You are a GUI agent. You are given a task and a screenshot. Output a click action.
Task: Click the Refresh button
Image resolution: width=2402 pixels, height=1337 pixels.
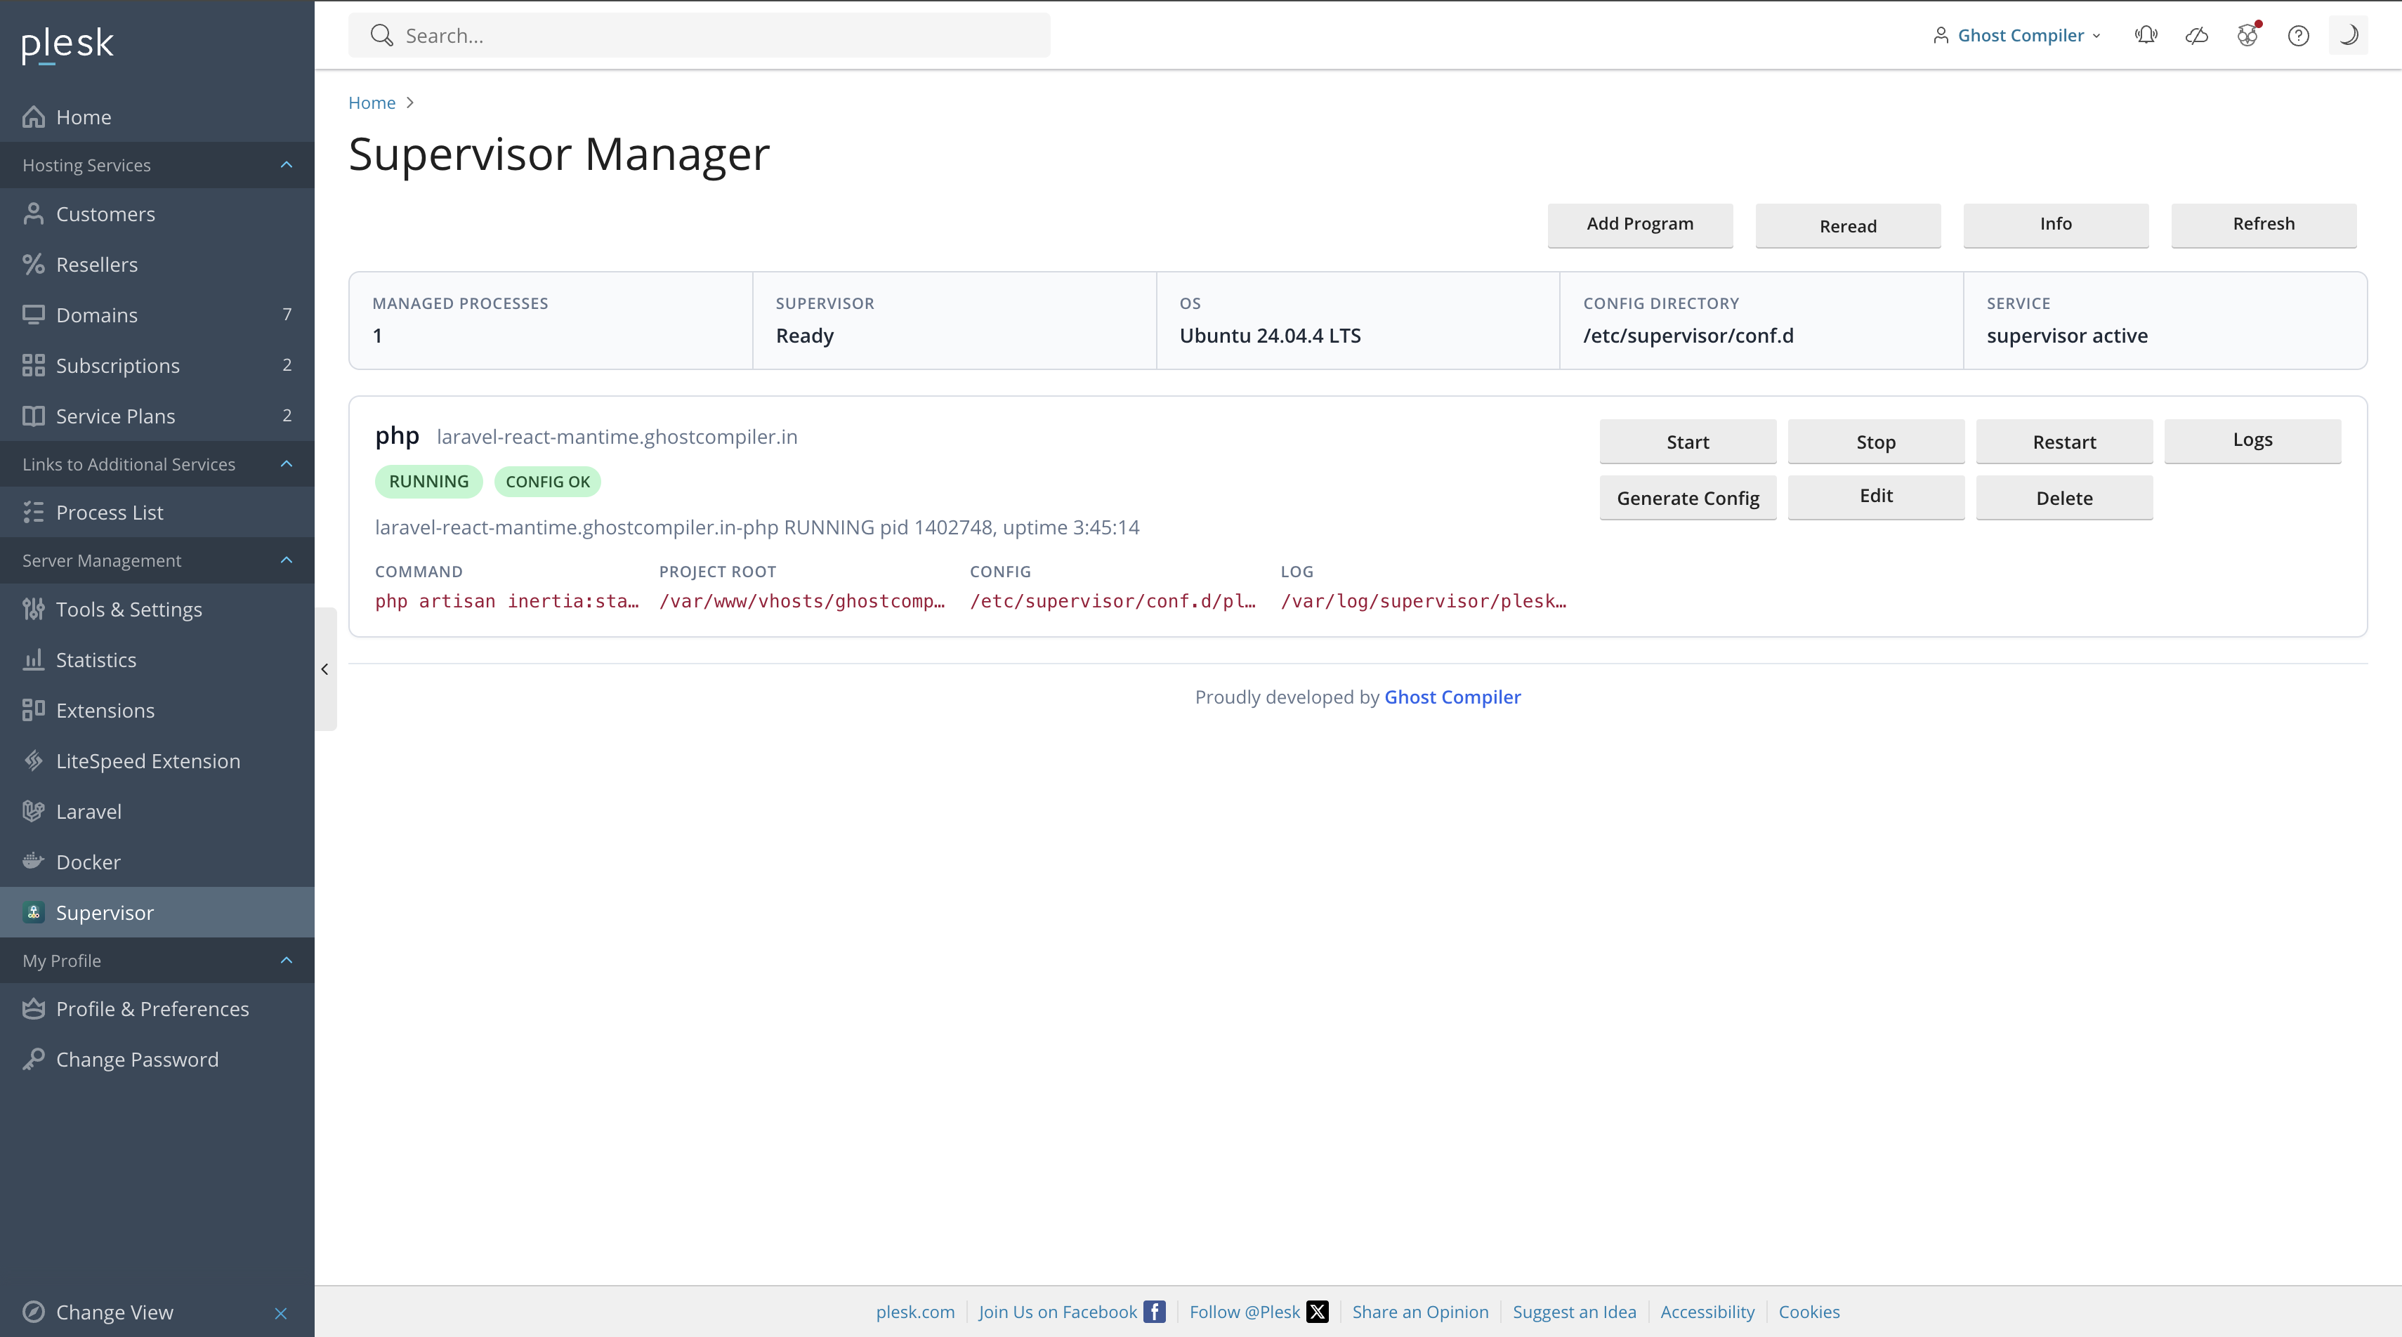(x=2264, y=225)
